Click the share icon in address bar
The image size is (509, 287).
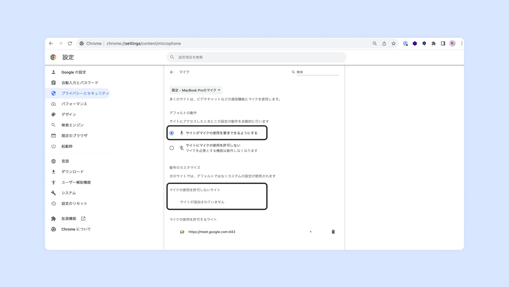point(384,43)
